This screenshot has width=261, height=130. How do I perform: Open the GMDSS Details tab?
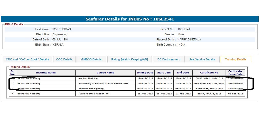tap(91, 59)
